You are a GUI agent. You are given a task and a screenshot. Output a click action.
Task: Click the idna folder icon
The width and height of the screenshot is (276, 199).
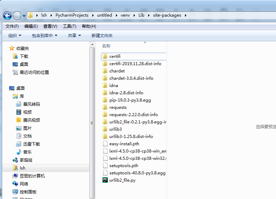(105, 86)
